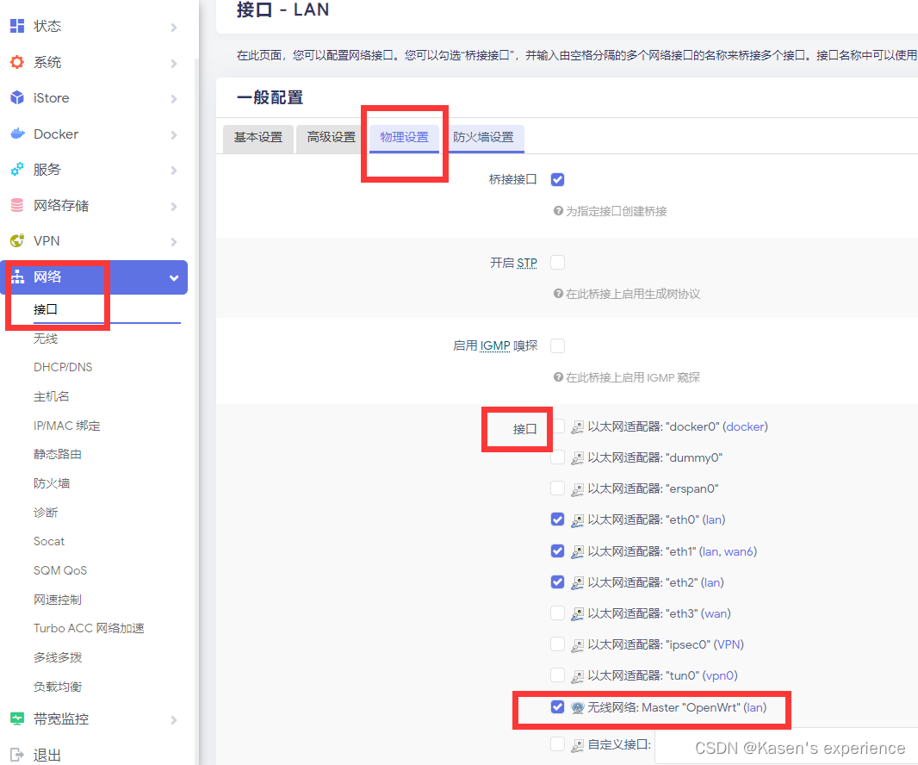Image resolution: width=918 pixels, height=765 pixels.
Task: Click the eth3 adapter icon
Action: [577, 614]
